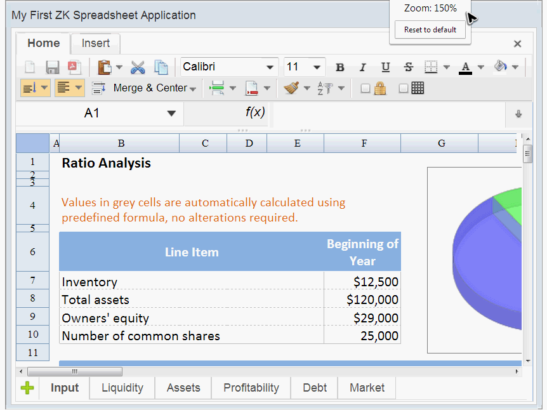547x410 pixels.
Task: Click the font color swatch
Action: [x=465, y=67]
